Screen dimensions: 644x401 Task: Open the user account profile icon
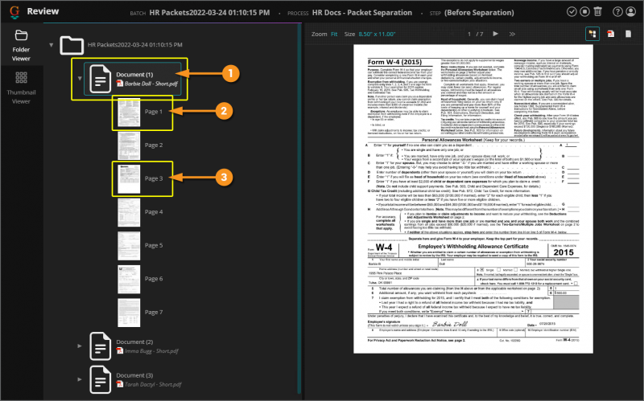630,12
